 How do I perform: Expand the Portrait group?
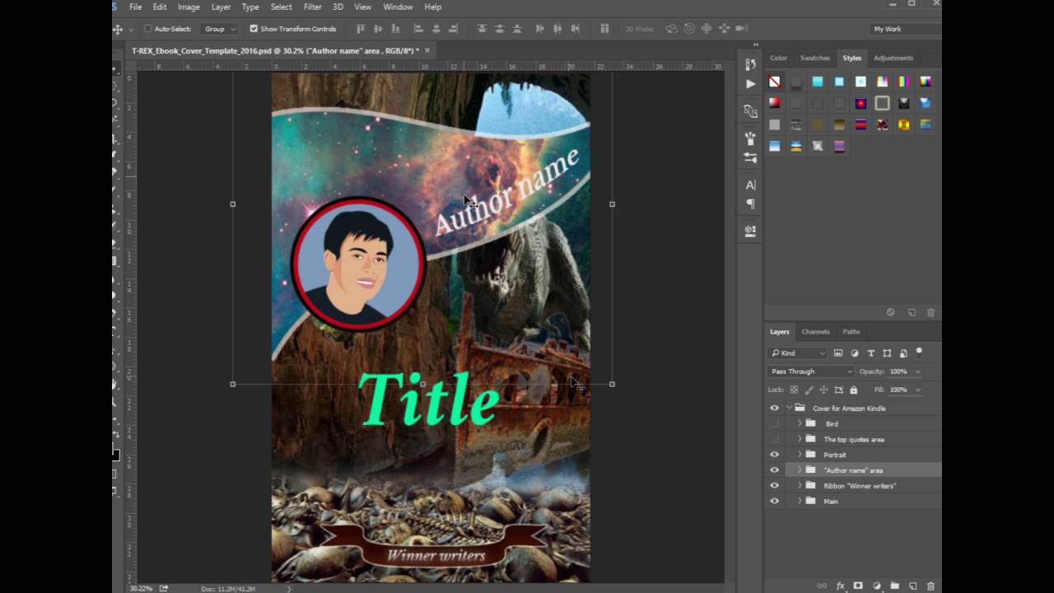800,455
